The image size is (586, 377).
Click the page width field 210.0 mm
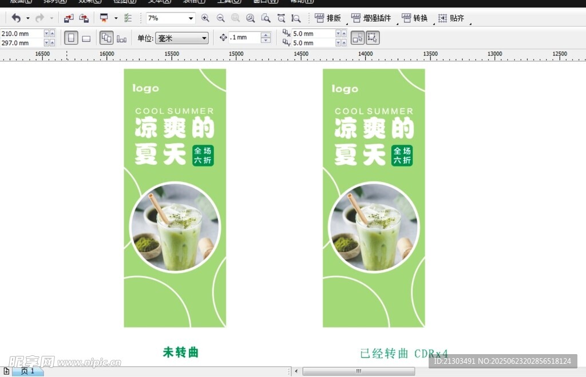pyautogui.click(x=22, y=34)
